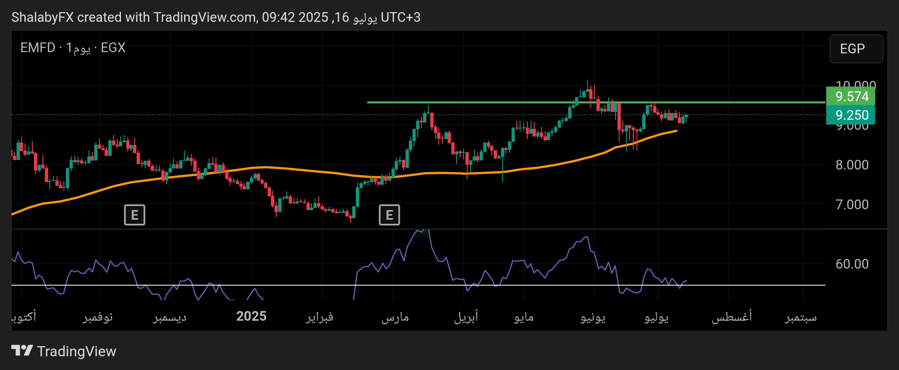Click the سبتمبر month label
This screenshot has width=899, height=370.
pos(801,317)
